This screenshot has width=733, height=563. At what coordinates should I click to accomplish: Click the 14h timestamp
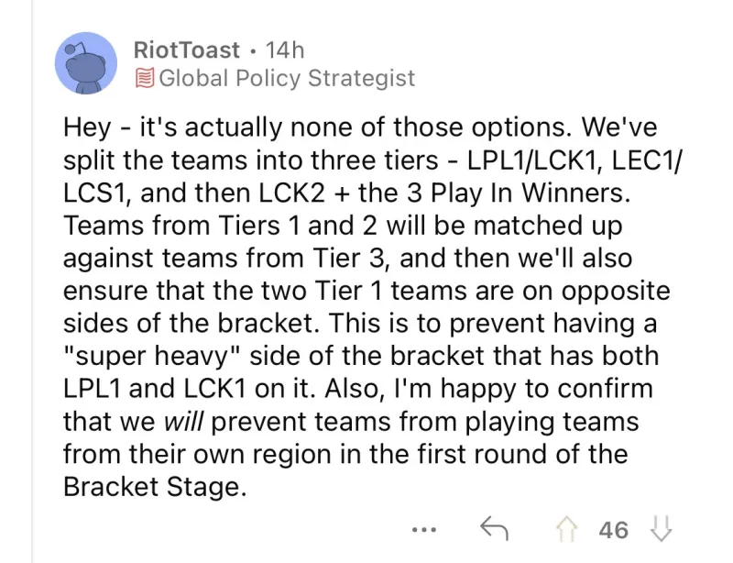point(284,50)
